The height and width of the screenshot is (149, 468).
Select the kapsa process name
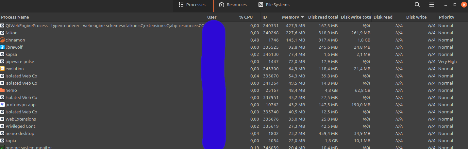tap(11, 54)
